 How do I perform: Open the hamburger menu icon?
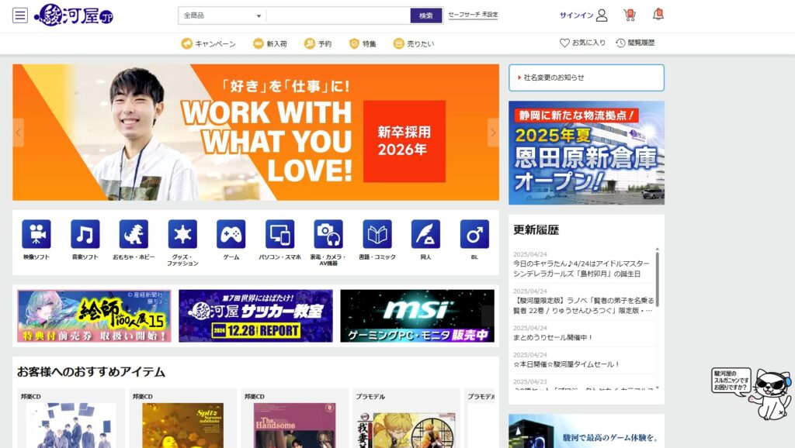[19, 16]
